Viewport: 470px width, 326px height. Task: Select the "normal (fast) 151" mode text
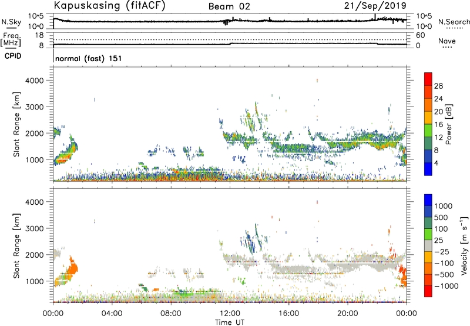point(89,58)
